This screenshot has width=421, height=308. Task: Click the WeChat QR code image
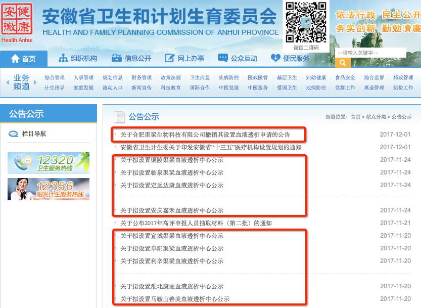(306, 22)
